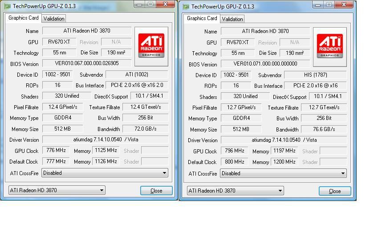This screenshot has height=234, width=374.
Task: Click ATI Radeon logo in left GPU-Z window
Action: click(x=151, y=46)
